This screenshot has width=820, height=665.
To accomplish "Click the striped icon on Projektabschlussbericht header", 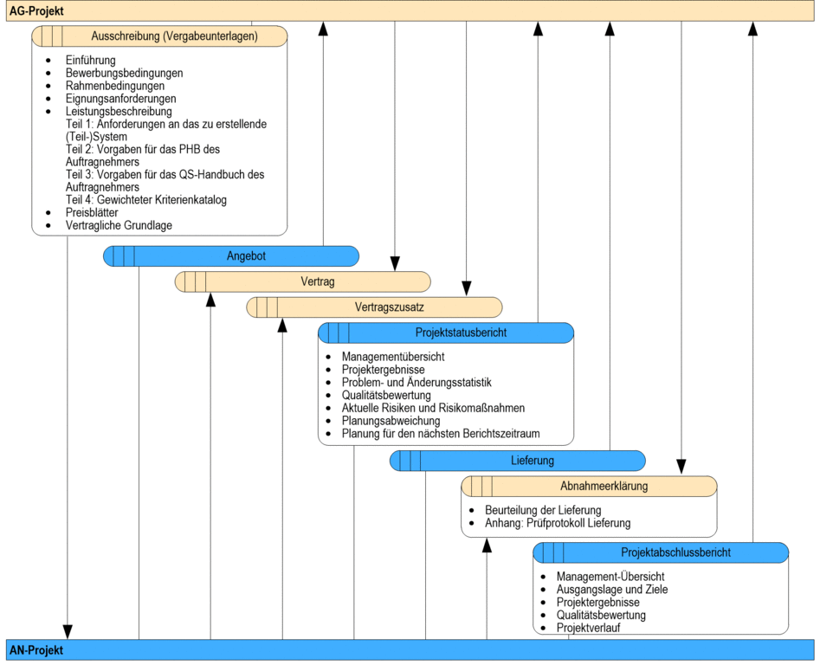I will click(554, 552).
